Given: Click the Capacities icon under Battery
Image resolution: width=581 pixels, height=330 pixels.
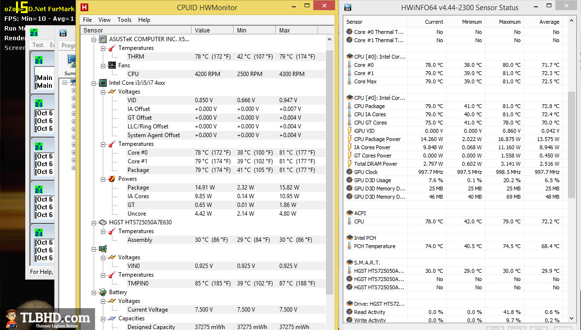Looking at the screenshot, I should 112,318.
